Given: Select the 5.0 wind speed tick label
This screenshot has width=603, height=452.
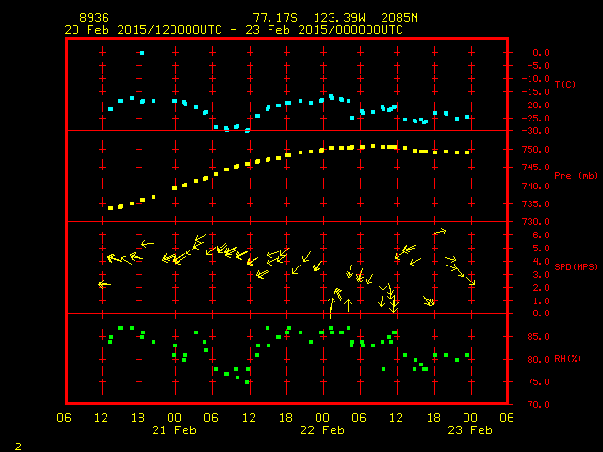Looking at the screenshot, I should tap(541, 249).
